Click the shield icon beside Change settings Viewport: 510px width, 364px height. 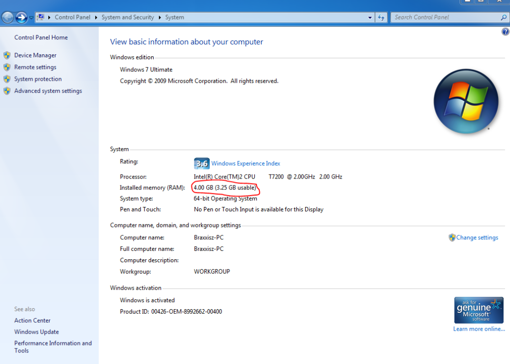[x=452, y=237]
